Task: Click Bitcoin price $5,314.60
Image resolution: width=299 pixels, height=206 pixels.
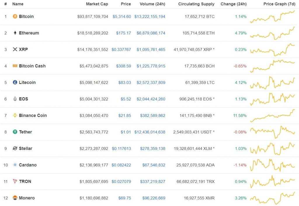Action: point(122,17)
